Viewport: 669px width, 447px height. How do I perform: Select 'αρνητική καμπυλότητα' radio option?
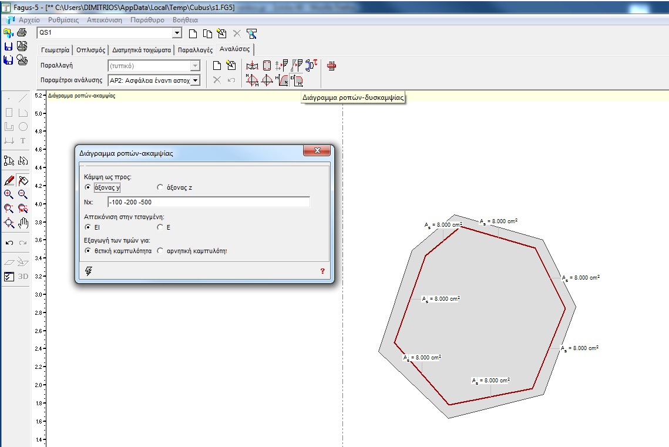(x=160, y=251)
